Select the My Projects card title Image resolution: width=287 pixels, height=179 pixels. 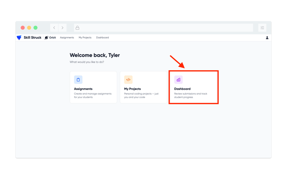[132, 89]
